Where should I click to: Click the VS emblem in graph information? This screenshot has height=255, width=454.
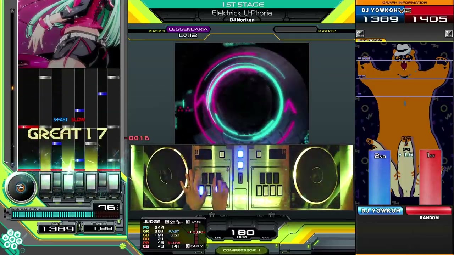click(404, 11)
